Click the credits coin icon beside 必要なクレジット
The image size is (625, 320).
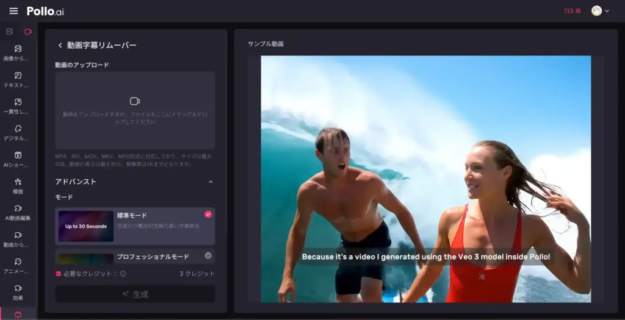click(x=59, y=274)
